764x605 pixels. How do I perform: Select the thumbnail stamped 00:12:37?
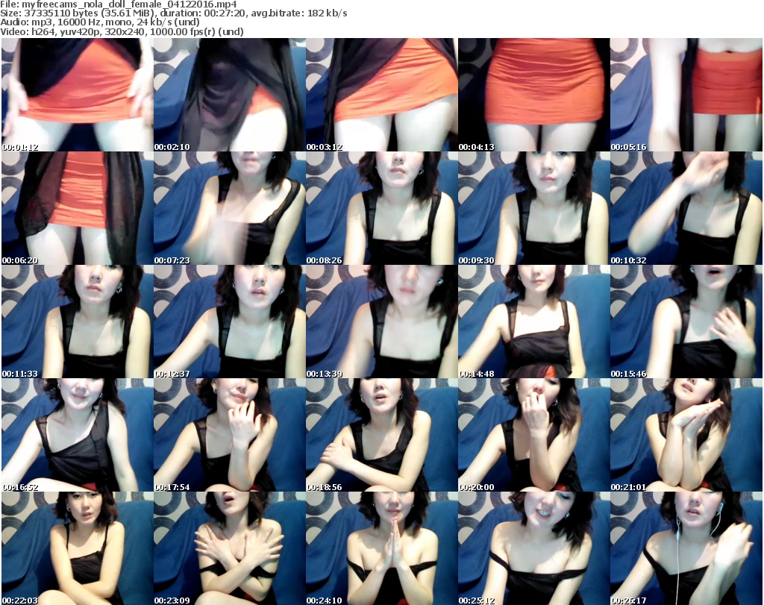[x=230, y=322]
